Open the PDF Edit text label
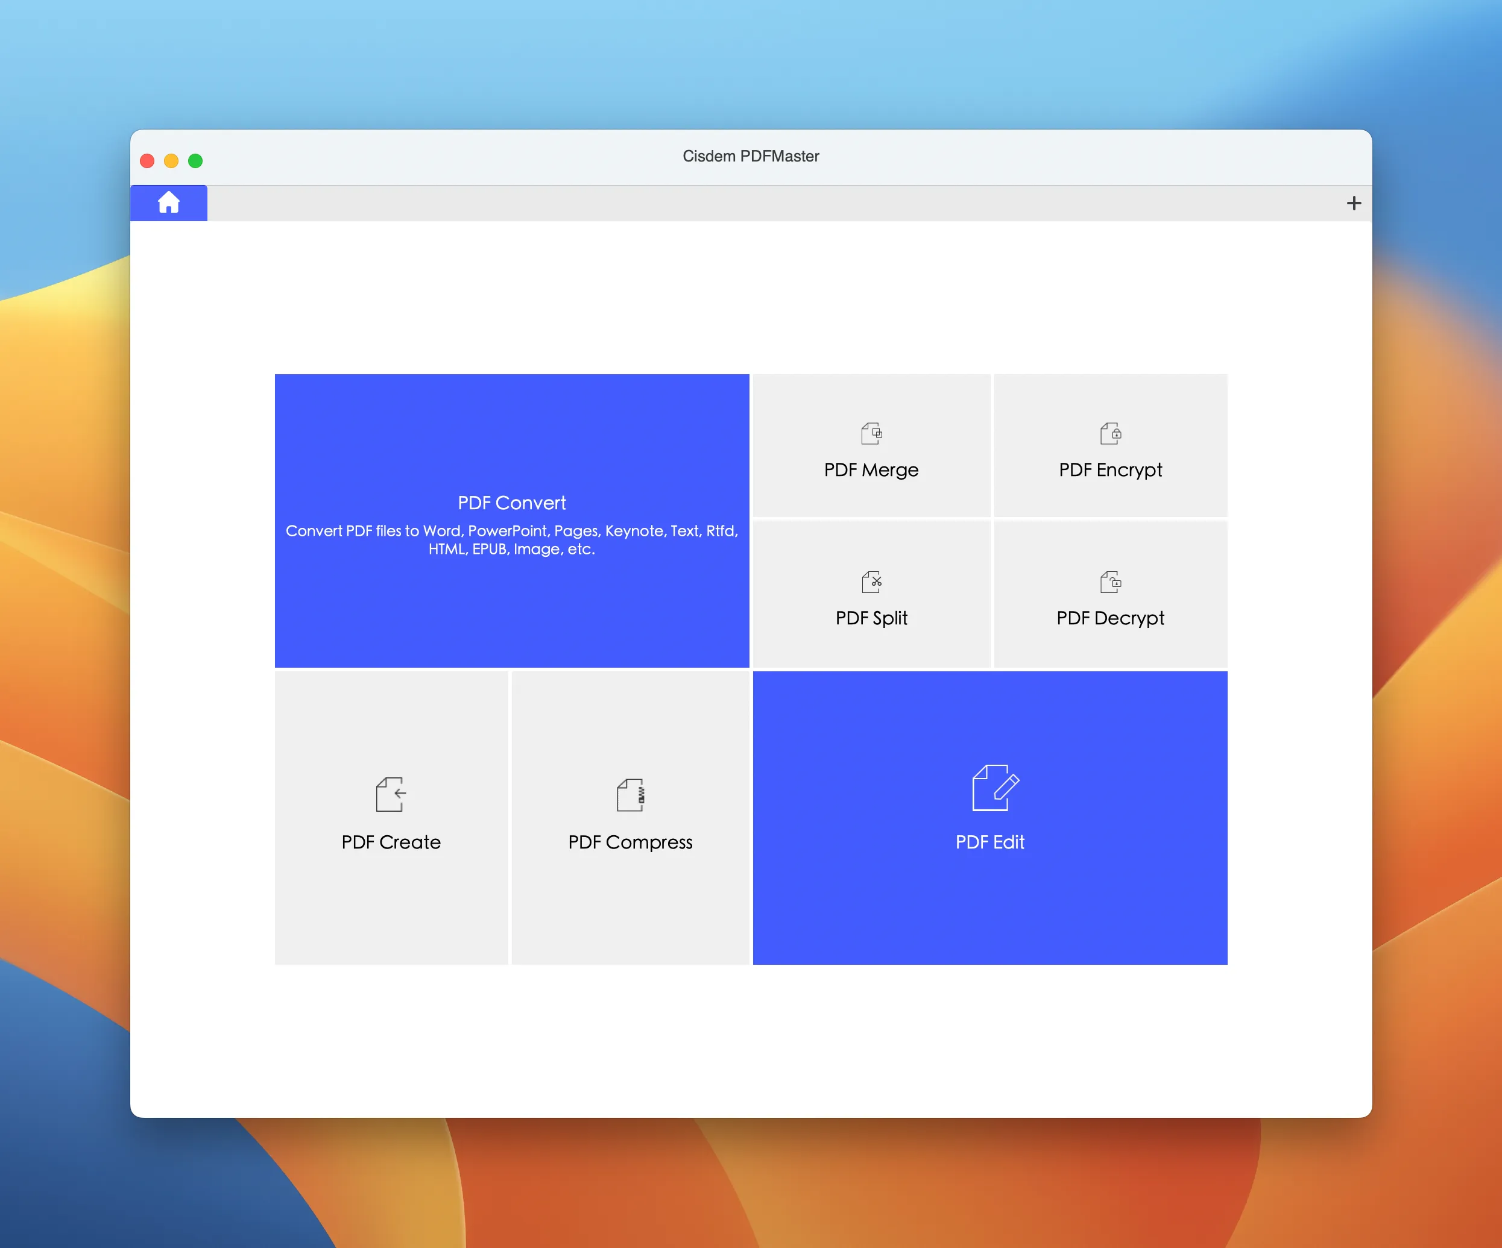 [x=990, y=842]
